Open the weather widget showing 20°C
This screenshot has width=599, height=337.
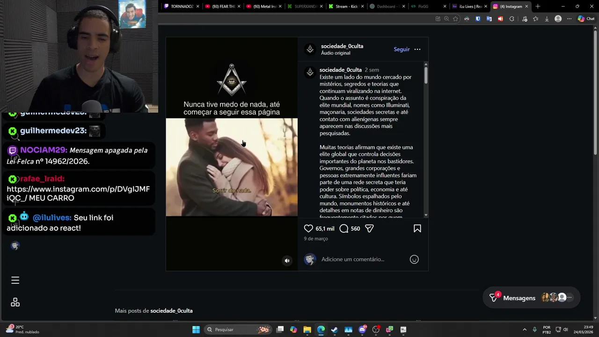pos(22,330)
